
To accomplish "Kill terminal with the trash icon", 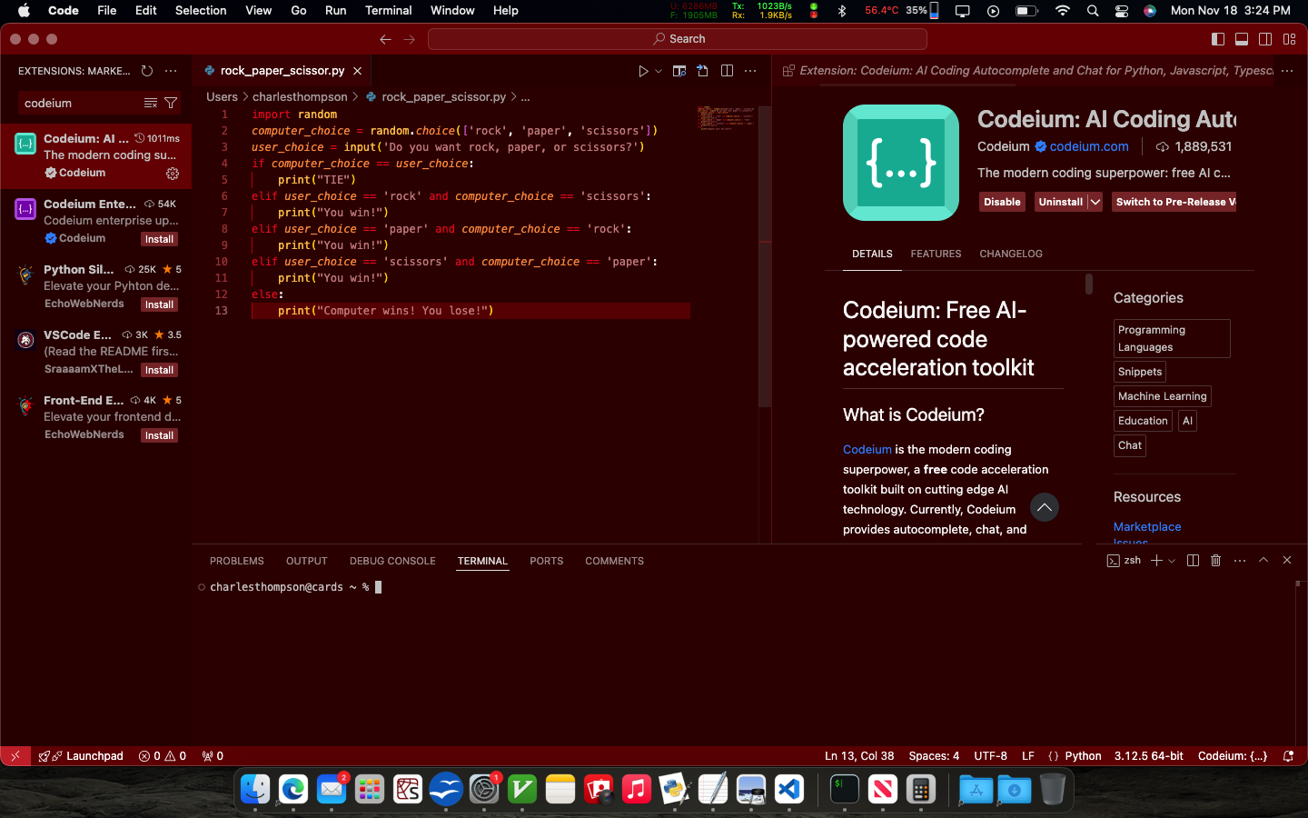I will click(1216, 561).
